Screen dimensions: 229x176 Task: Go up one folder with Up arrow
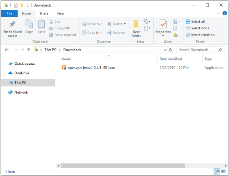29,50
